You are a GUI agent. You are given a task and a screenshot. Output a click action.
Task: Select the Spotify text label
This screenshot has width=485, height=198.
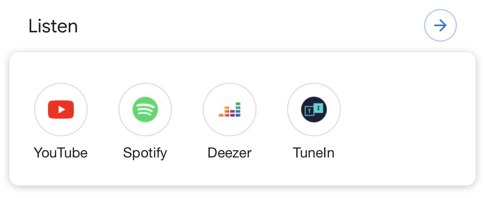145,153
